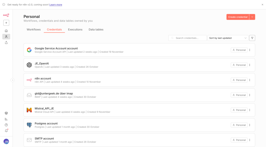Image resolution: width=266 pixels, height=147 pixels.
Task: Click Personal badge on IMAP row
Action: (x=239, y=95)
